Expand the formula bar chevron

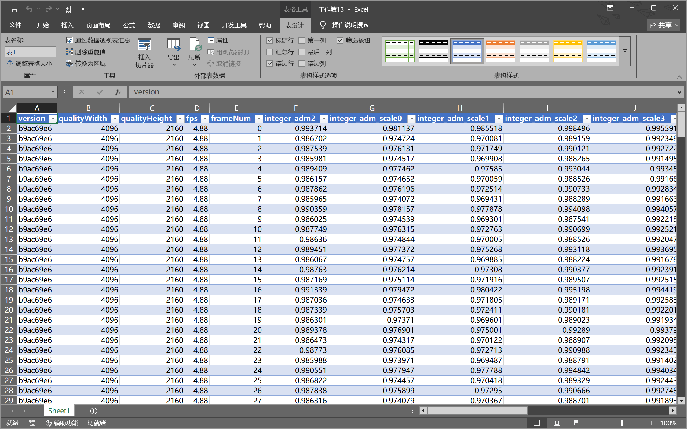click(x=679, y=92)
